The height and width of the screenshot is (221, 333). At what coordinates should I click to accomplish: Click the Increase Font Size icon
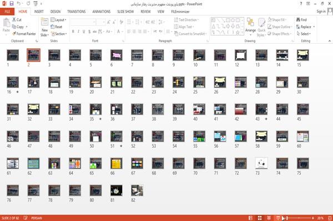tap(109, 22)
